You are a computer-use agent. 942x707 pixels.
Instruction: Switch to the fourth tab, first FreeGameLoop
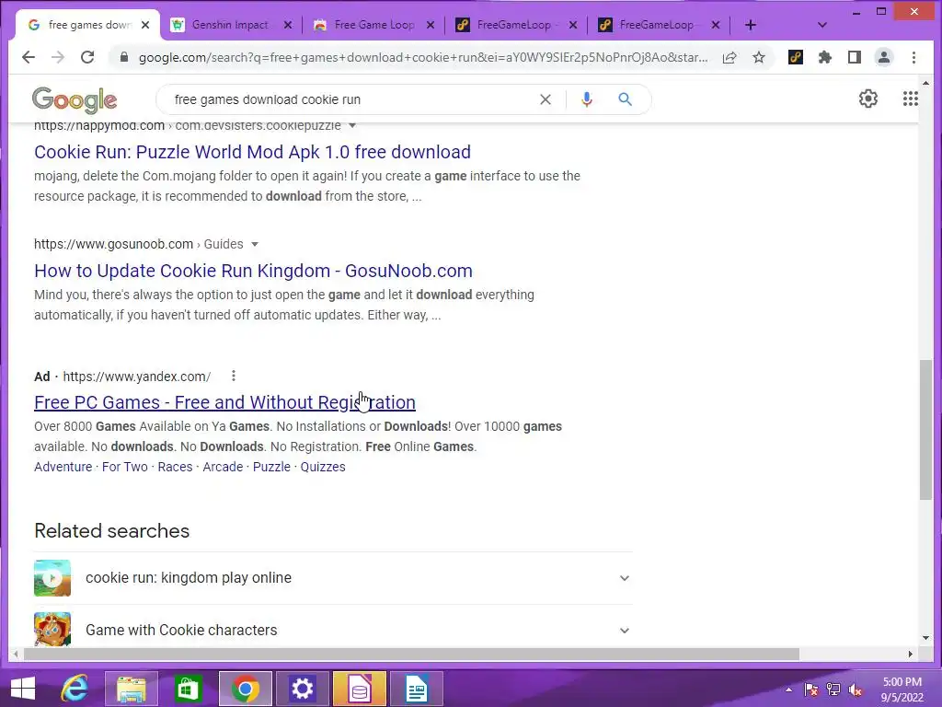(516, 25)
